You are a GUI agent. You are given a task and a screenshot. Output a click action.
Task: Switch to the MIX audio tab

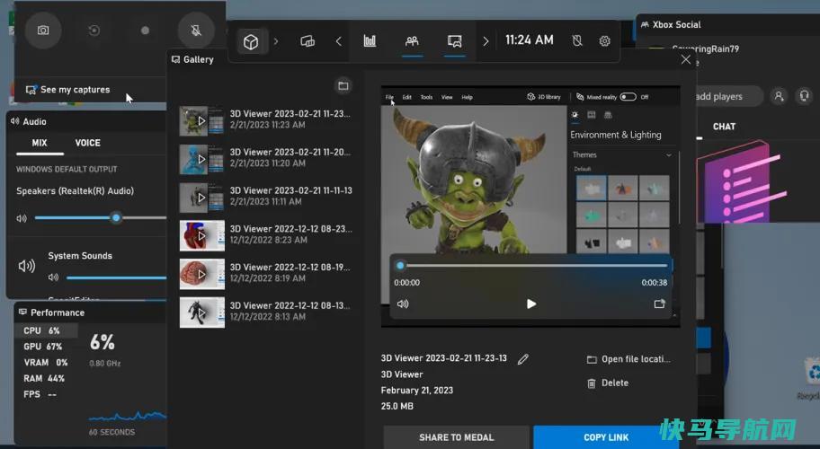40,143
